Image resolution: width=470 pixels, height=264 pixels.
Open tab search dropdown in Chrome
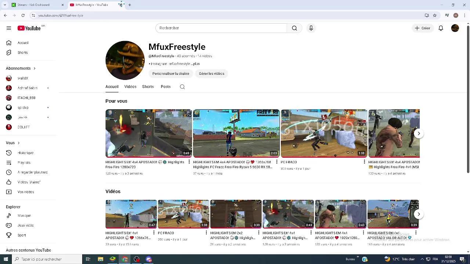pos(5,5)
